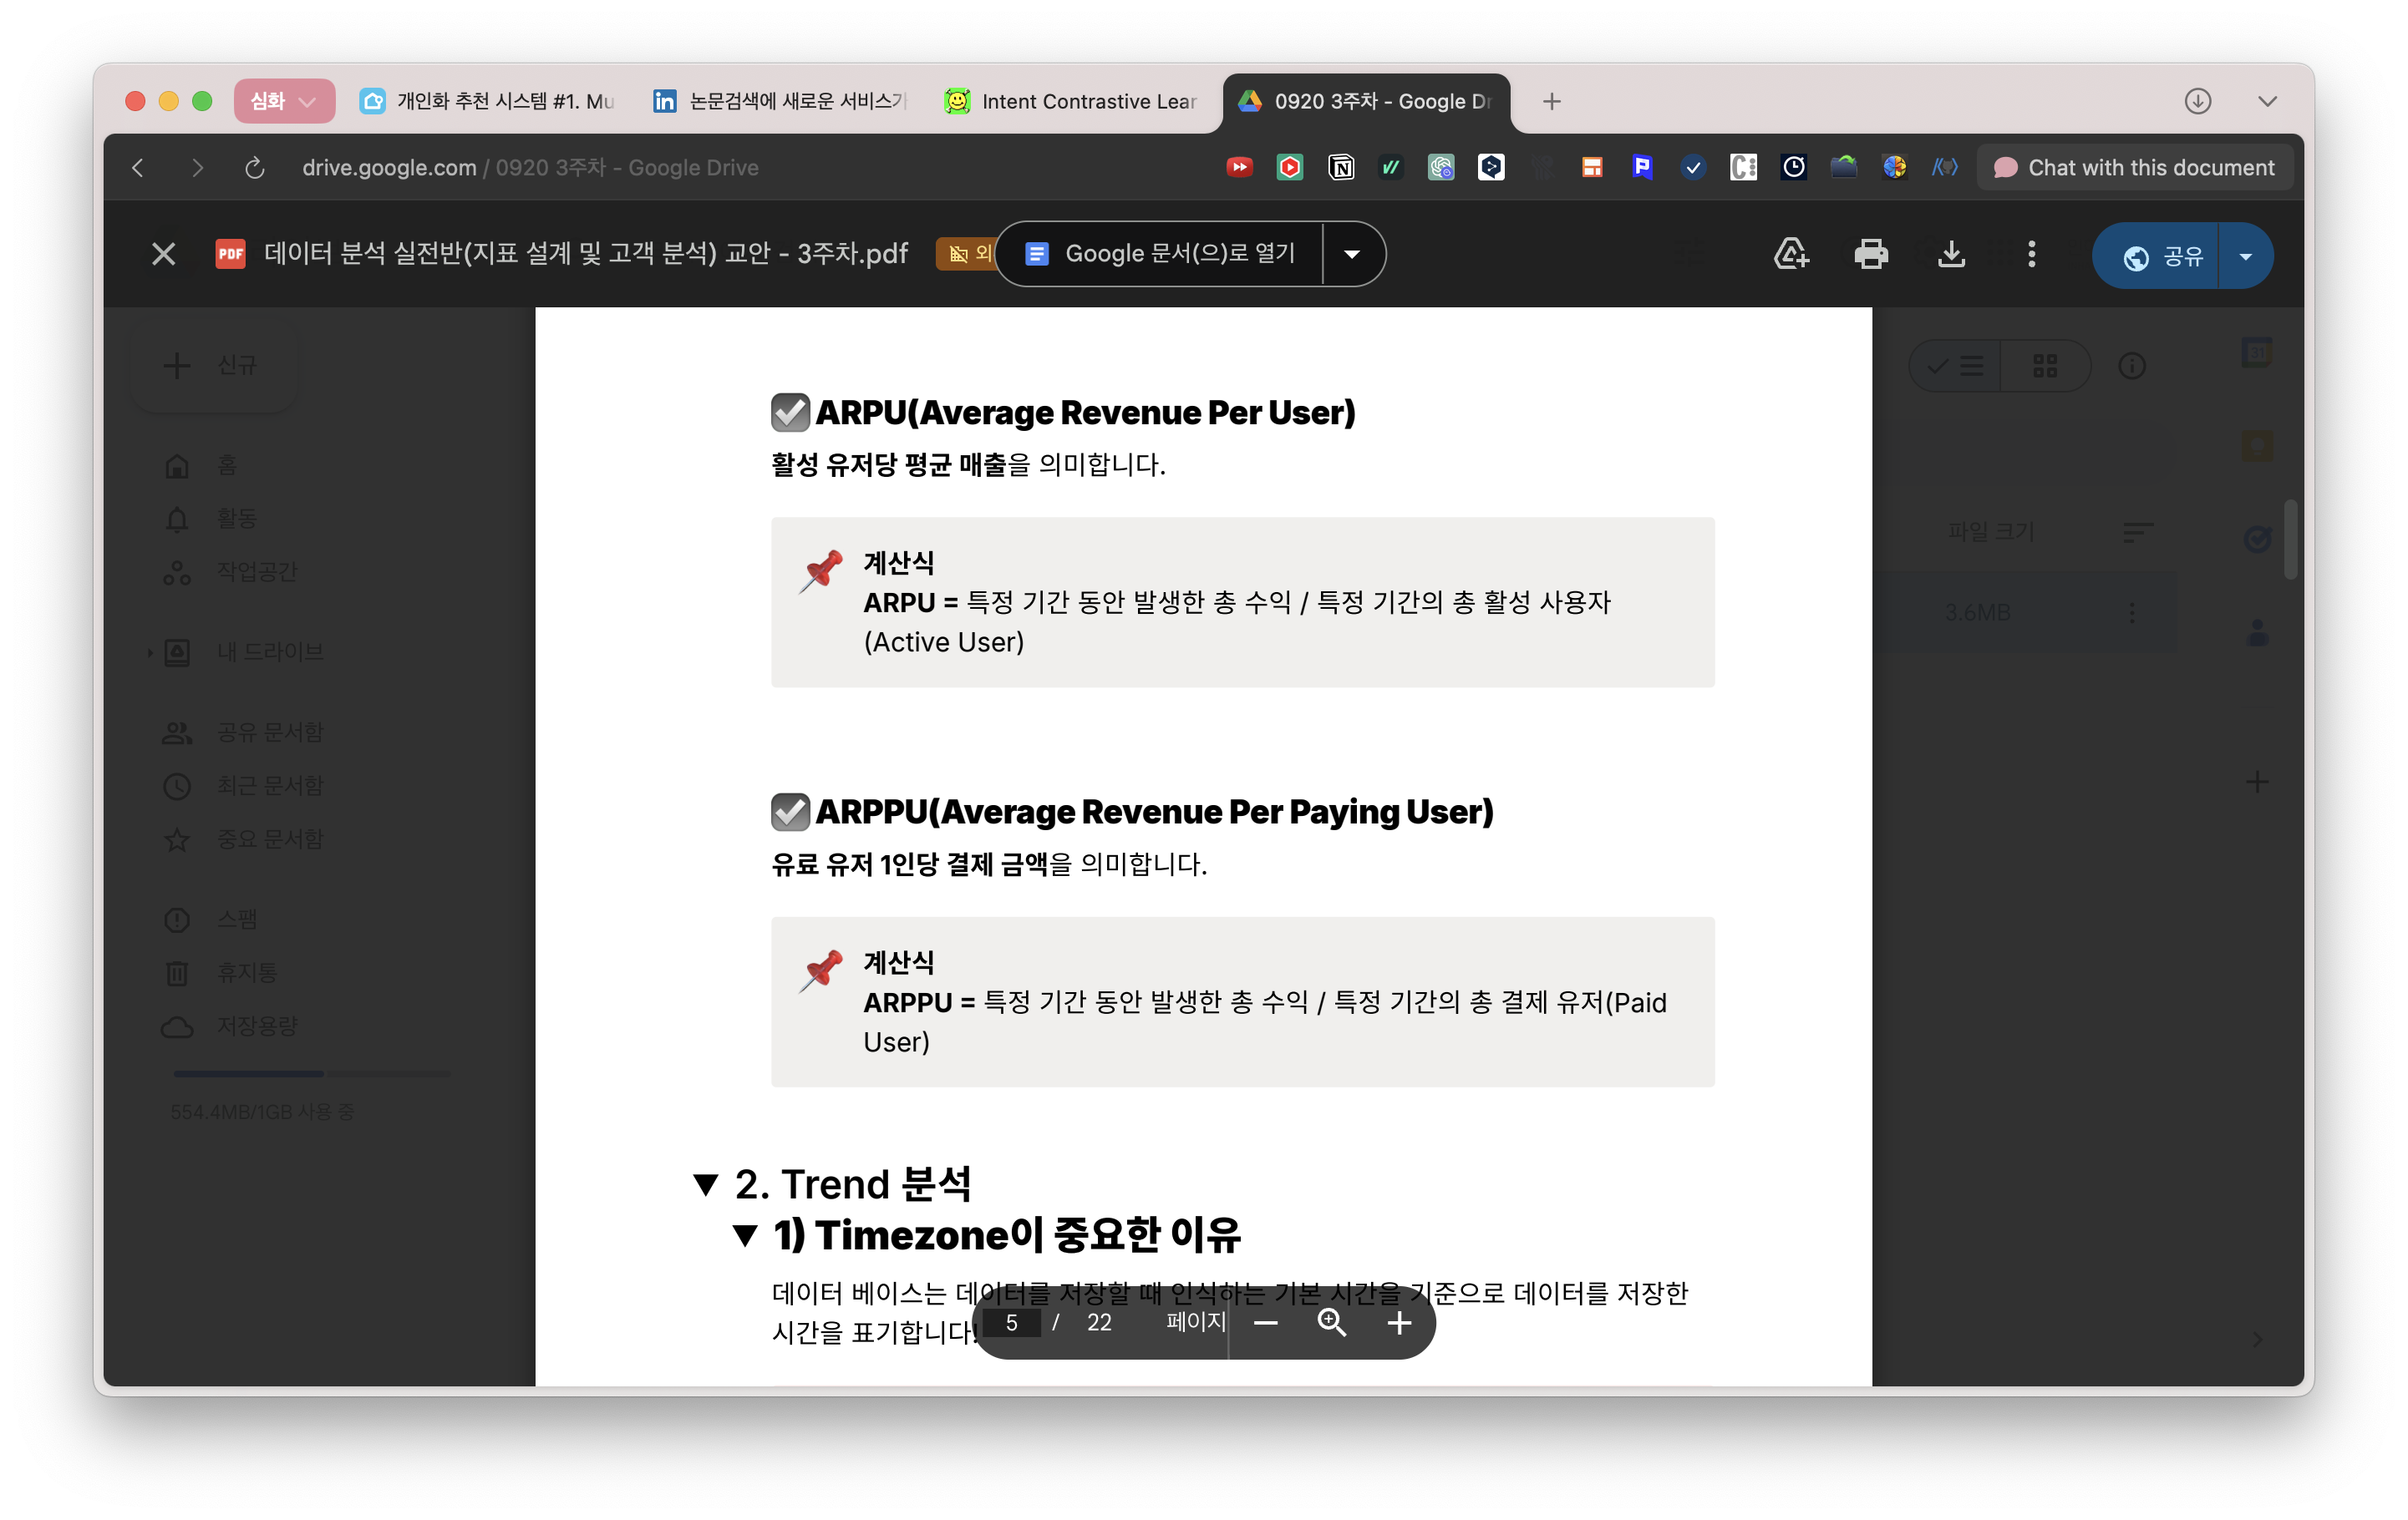The height and width of the screenshot is (1520, 2408).
Task: Click Chat with this document button
Action: click(2134, 167)
